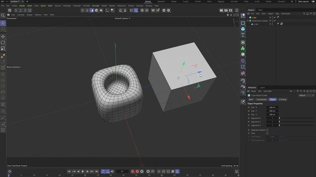This screenshot has width=316, height=177.
Task: Open the Subdivision Surface generators palette icon
Action: pyautogui.click(x=243, y=42)
